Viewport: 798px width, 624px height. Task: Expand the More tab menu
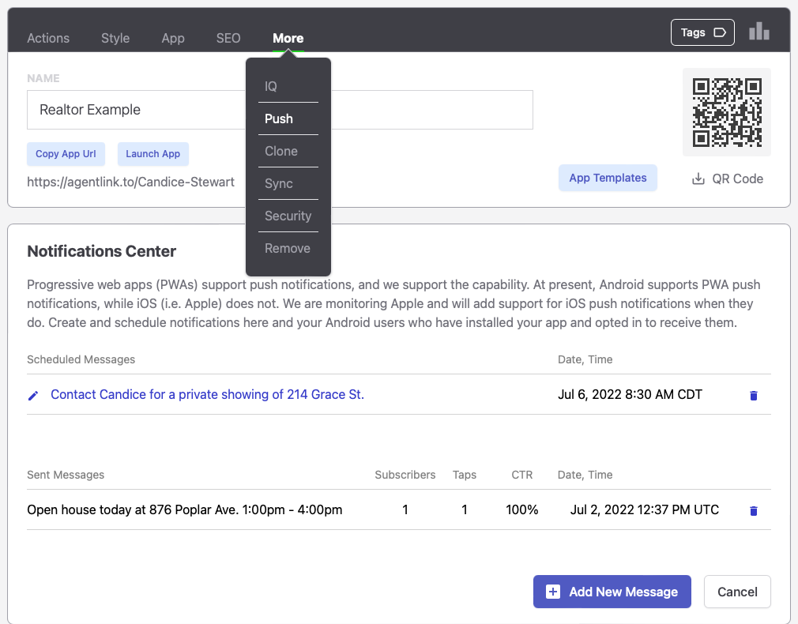pos(288,38)
